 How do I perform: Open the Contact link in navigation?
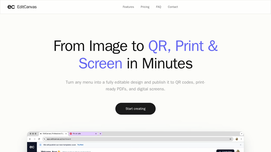click(x=173, y=7)
